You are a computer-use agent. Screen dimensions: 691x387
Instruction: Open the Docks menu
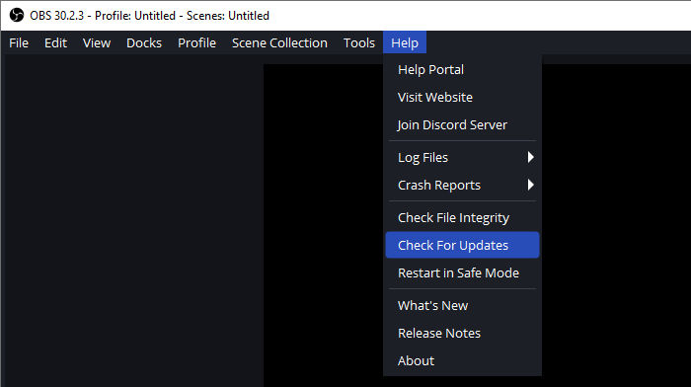(144, 42)
